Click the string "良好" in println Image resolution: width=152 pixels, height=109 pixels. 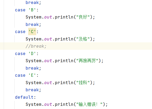(83, 17)
